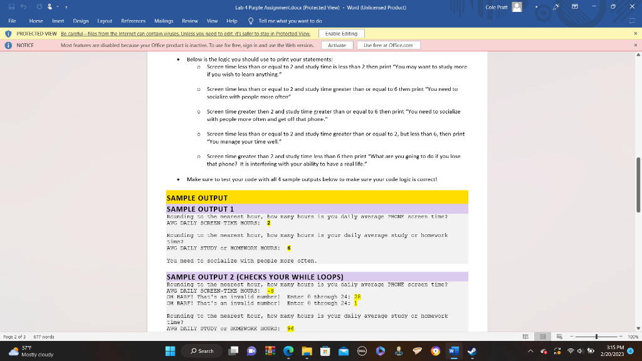Open the Dell app from the taskbar
Screen dimensions: 642x361
(x=362, y=351)
